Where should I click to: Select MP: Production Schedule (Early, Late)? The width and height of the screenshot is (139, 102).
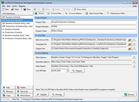tap(17, 26)
